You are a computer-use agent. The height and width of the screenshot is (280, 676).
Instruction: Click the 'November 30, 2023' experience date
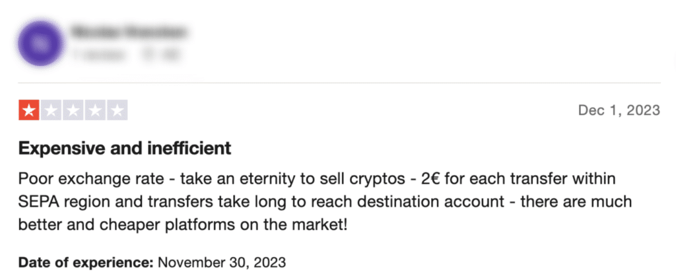pos(222,262)
